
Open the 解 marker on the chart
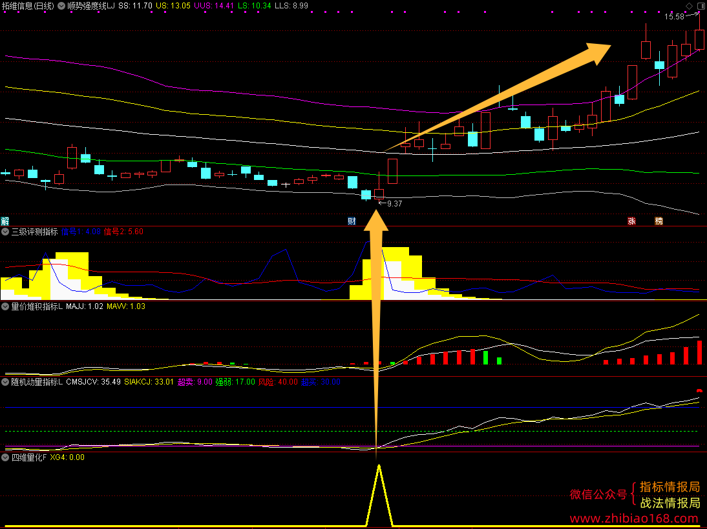5,221
